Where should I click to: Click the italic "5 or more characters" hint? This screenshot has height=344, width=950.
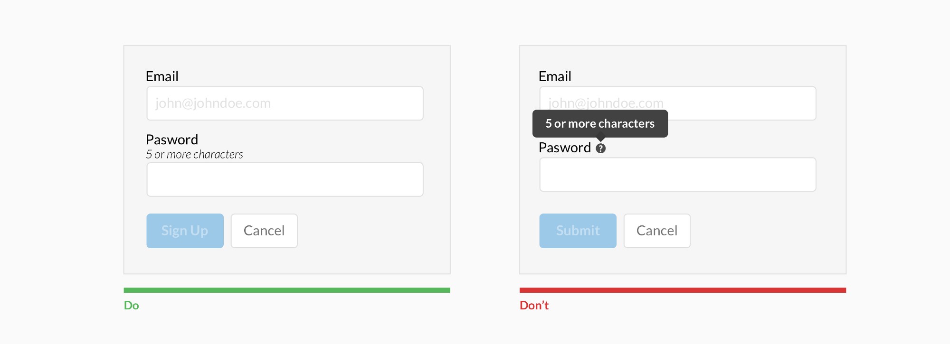coord(194,155)
